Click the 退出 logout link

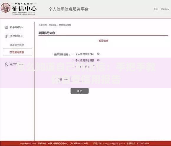coord(155,9)
